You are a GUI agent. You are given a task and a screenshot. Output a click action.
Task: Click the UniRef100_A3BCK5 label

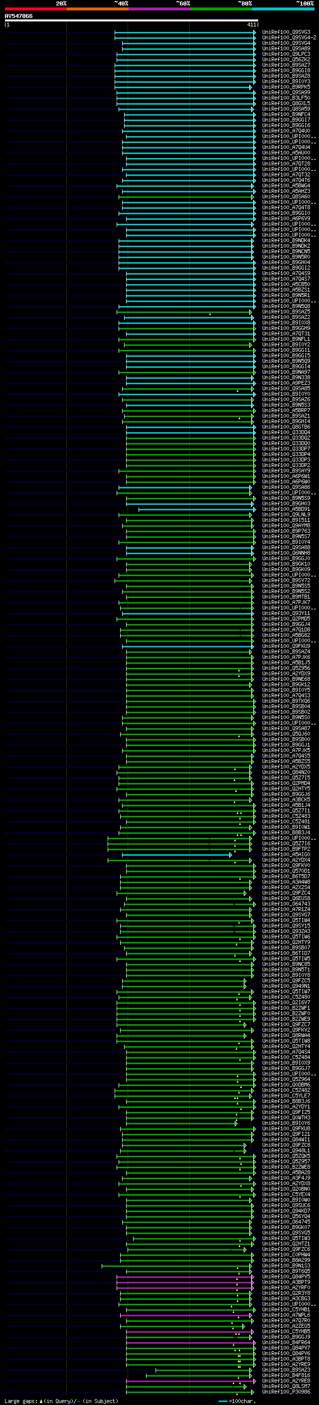pos(286,799)
